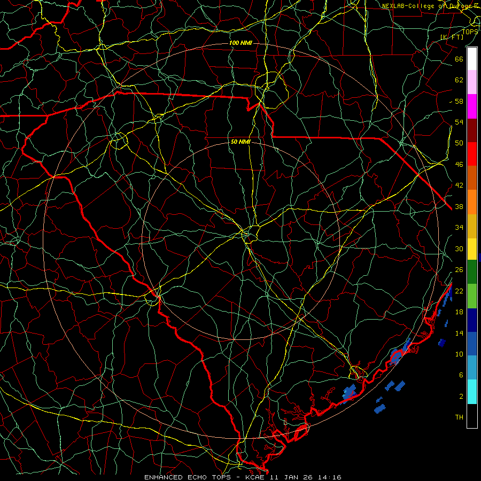The height and width of the screenshot is (481, 481).
Task: Click the 58 scale value label
Action: [x=459, y=101]
